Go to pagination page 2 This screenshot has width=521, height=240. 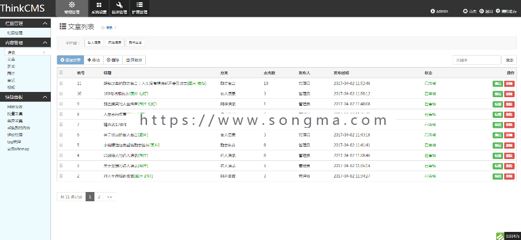99,197
